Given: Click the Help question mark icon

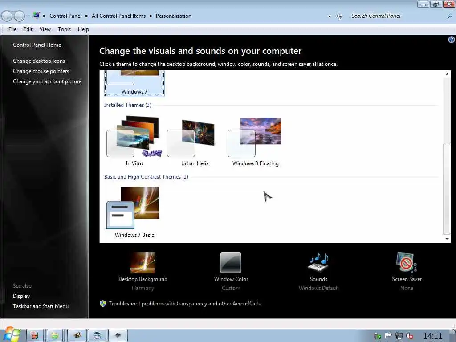Looking at the screenshot, I should pyautogui.click(x=452, y=40).
